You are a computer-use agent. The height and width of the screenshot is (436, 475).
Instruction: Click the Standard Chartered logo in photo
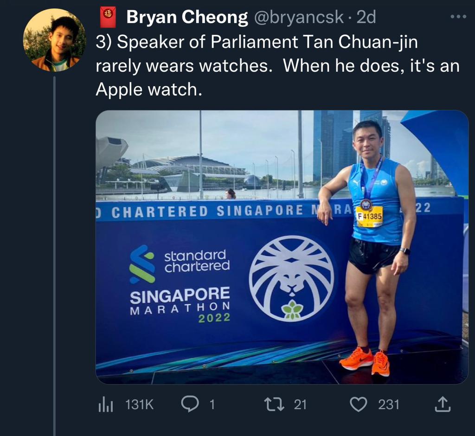pos(180,264)
